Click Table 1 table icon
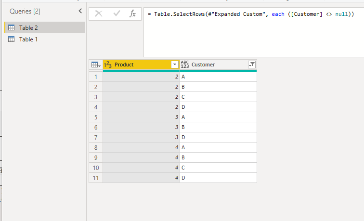Viewport: 364px width, 221px height. coord(12,39)
